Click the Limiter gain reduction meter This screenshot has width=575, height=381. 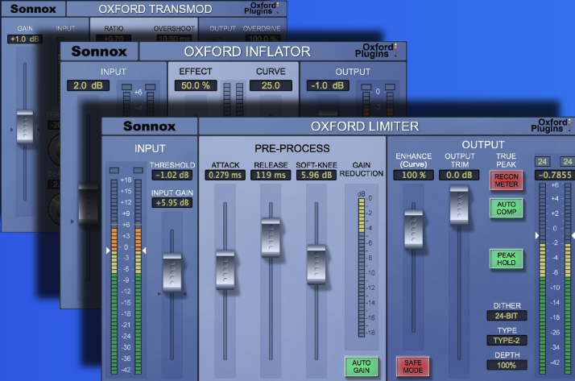click(362, 267)
